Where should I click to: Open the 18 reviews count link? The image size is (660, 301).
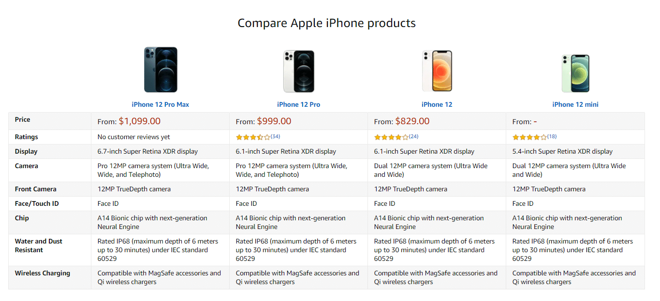tap(552, 137)
